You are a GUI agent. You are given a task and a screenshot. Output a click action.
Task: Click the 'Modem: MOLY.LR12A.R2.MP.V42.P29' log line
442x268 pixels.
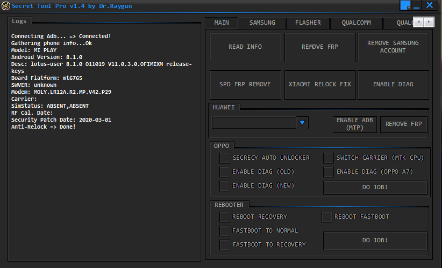pos(61,92)
